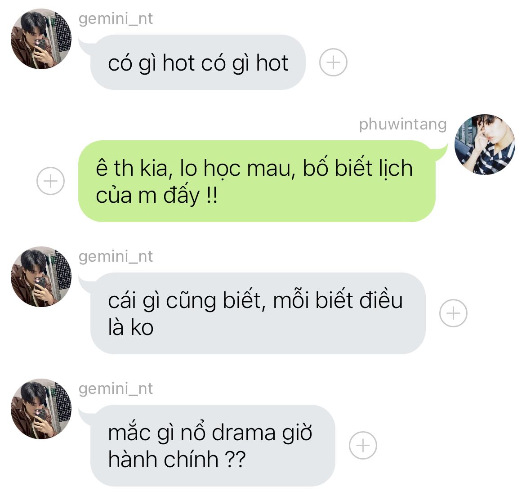Viewport: 526px width, 500px height.
Task: Open gemini_nt avatar on first message
Action: [41, 39]
